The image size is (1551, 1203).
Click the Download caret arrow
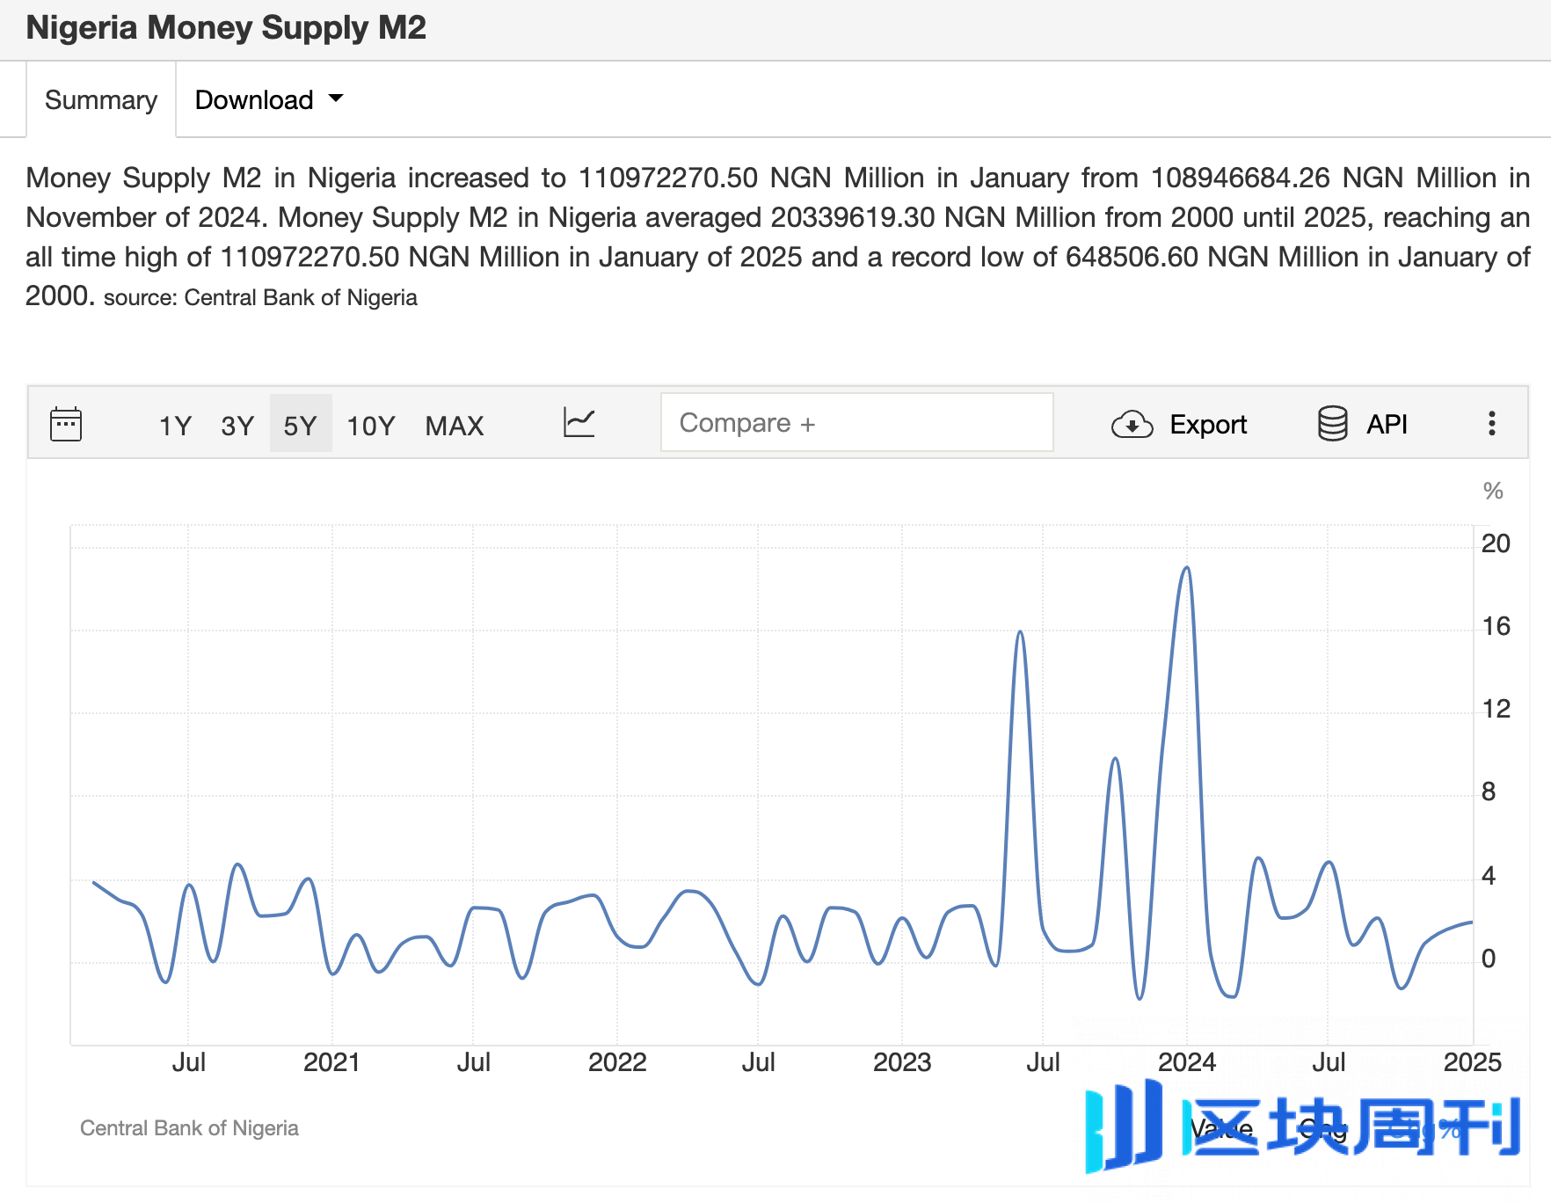(336, 98)
